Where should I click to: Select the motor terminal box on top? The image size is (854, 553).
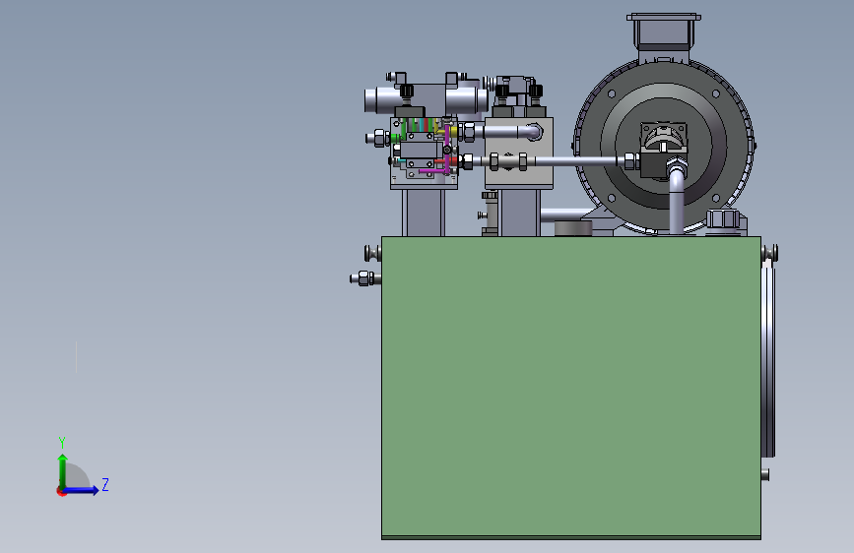coord(663,32)
